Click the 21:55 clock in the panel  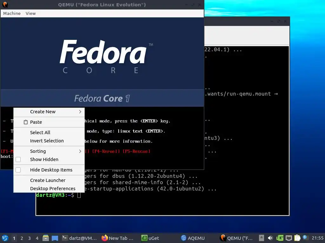(x=317, y=238)
